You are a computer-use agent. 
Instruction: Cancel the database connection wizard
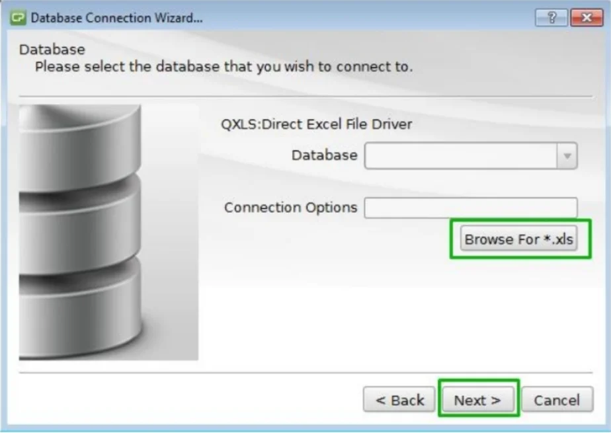(557, 399)
